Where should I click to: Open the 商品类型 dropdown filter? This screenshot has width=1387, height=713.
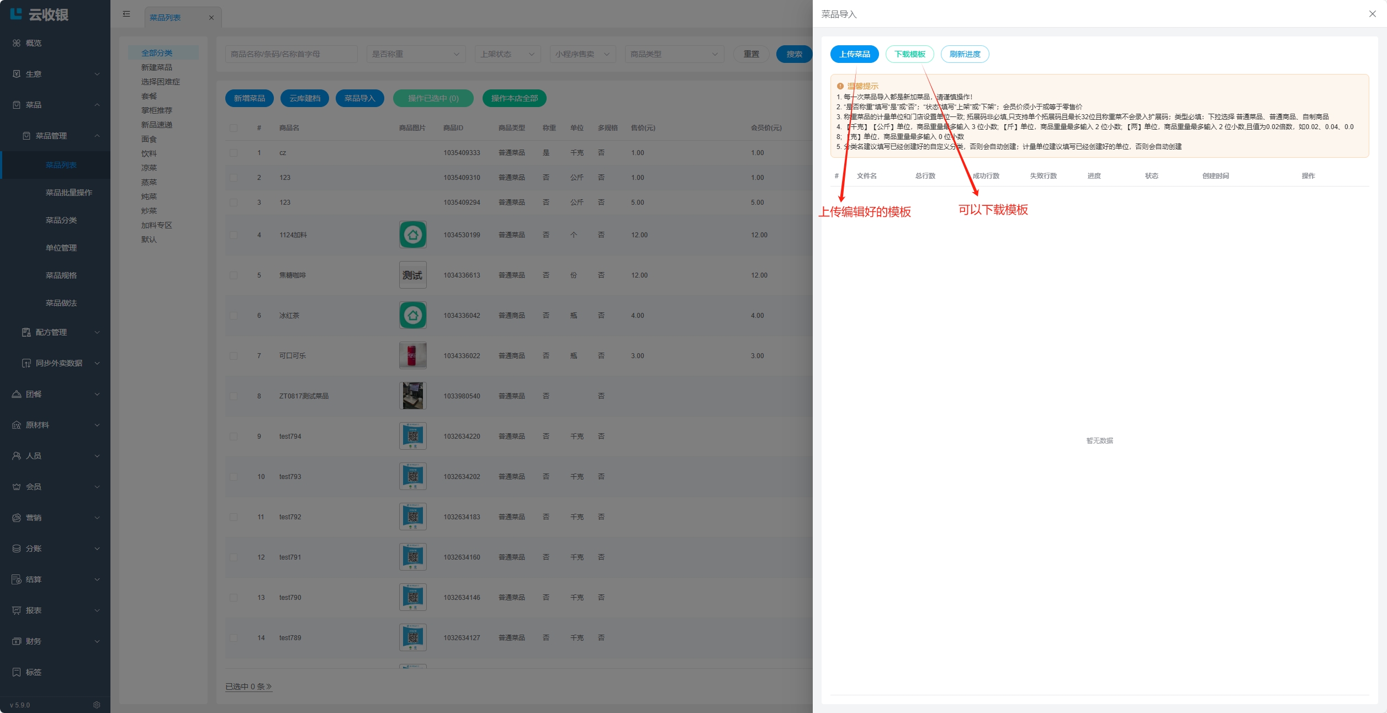pyautogui.click(x=674, y=54)
